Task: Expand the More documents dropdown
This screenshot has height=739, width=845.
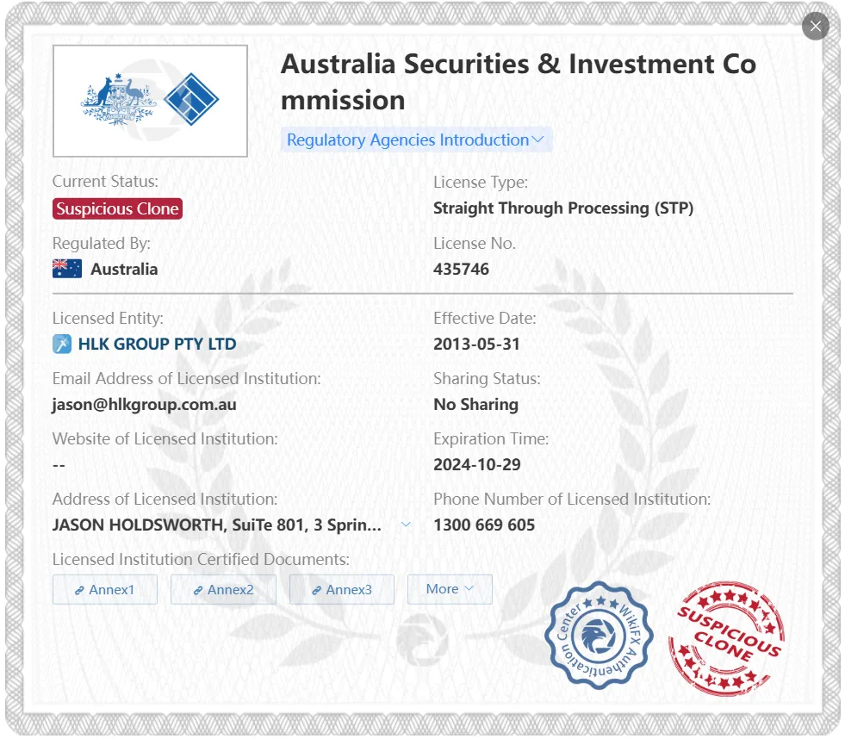Action: 450,589
